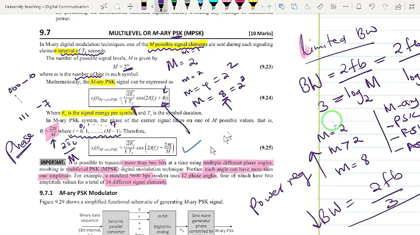Open the Shapes tool
Viewport: 420px width, 235px height.
coord(281,6)
